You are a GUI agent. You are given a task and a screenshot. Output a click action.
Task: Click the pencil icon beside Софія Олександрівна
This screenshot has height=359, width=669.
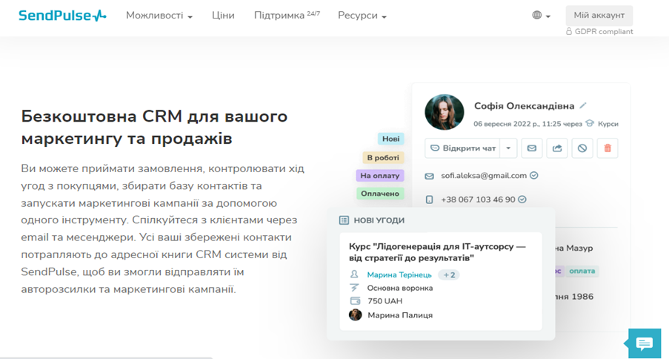[583, 106]
